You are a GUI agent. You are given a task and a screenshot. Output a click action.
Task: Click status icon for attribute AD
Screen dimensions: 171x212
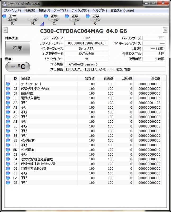coord(8,117)
